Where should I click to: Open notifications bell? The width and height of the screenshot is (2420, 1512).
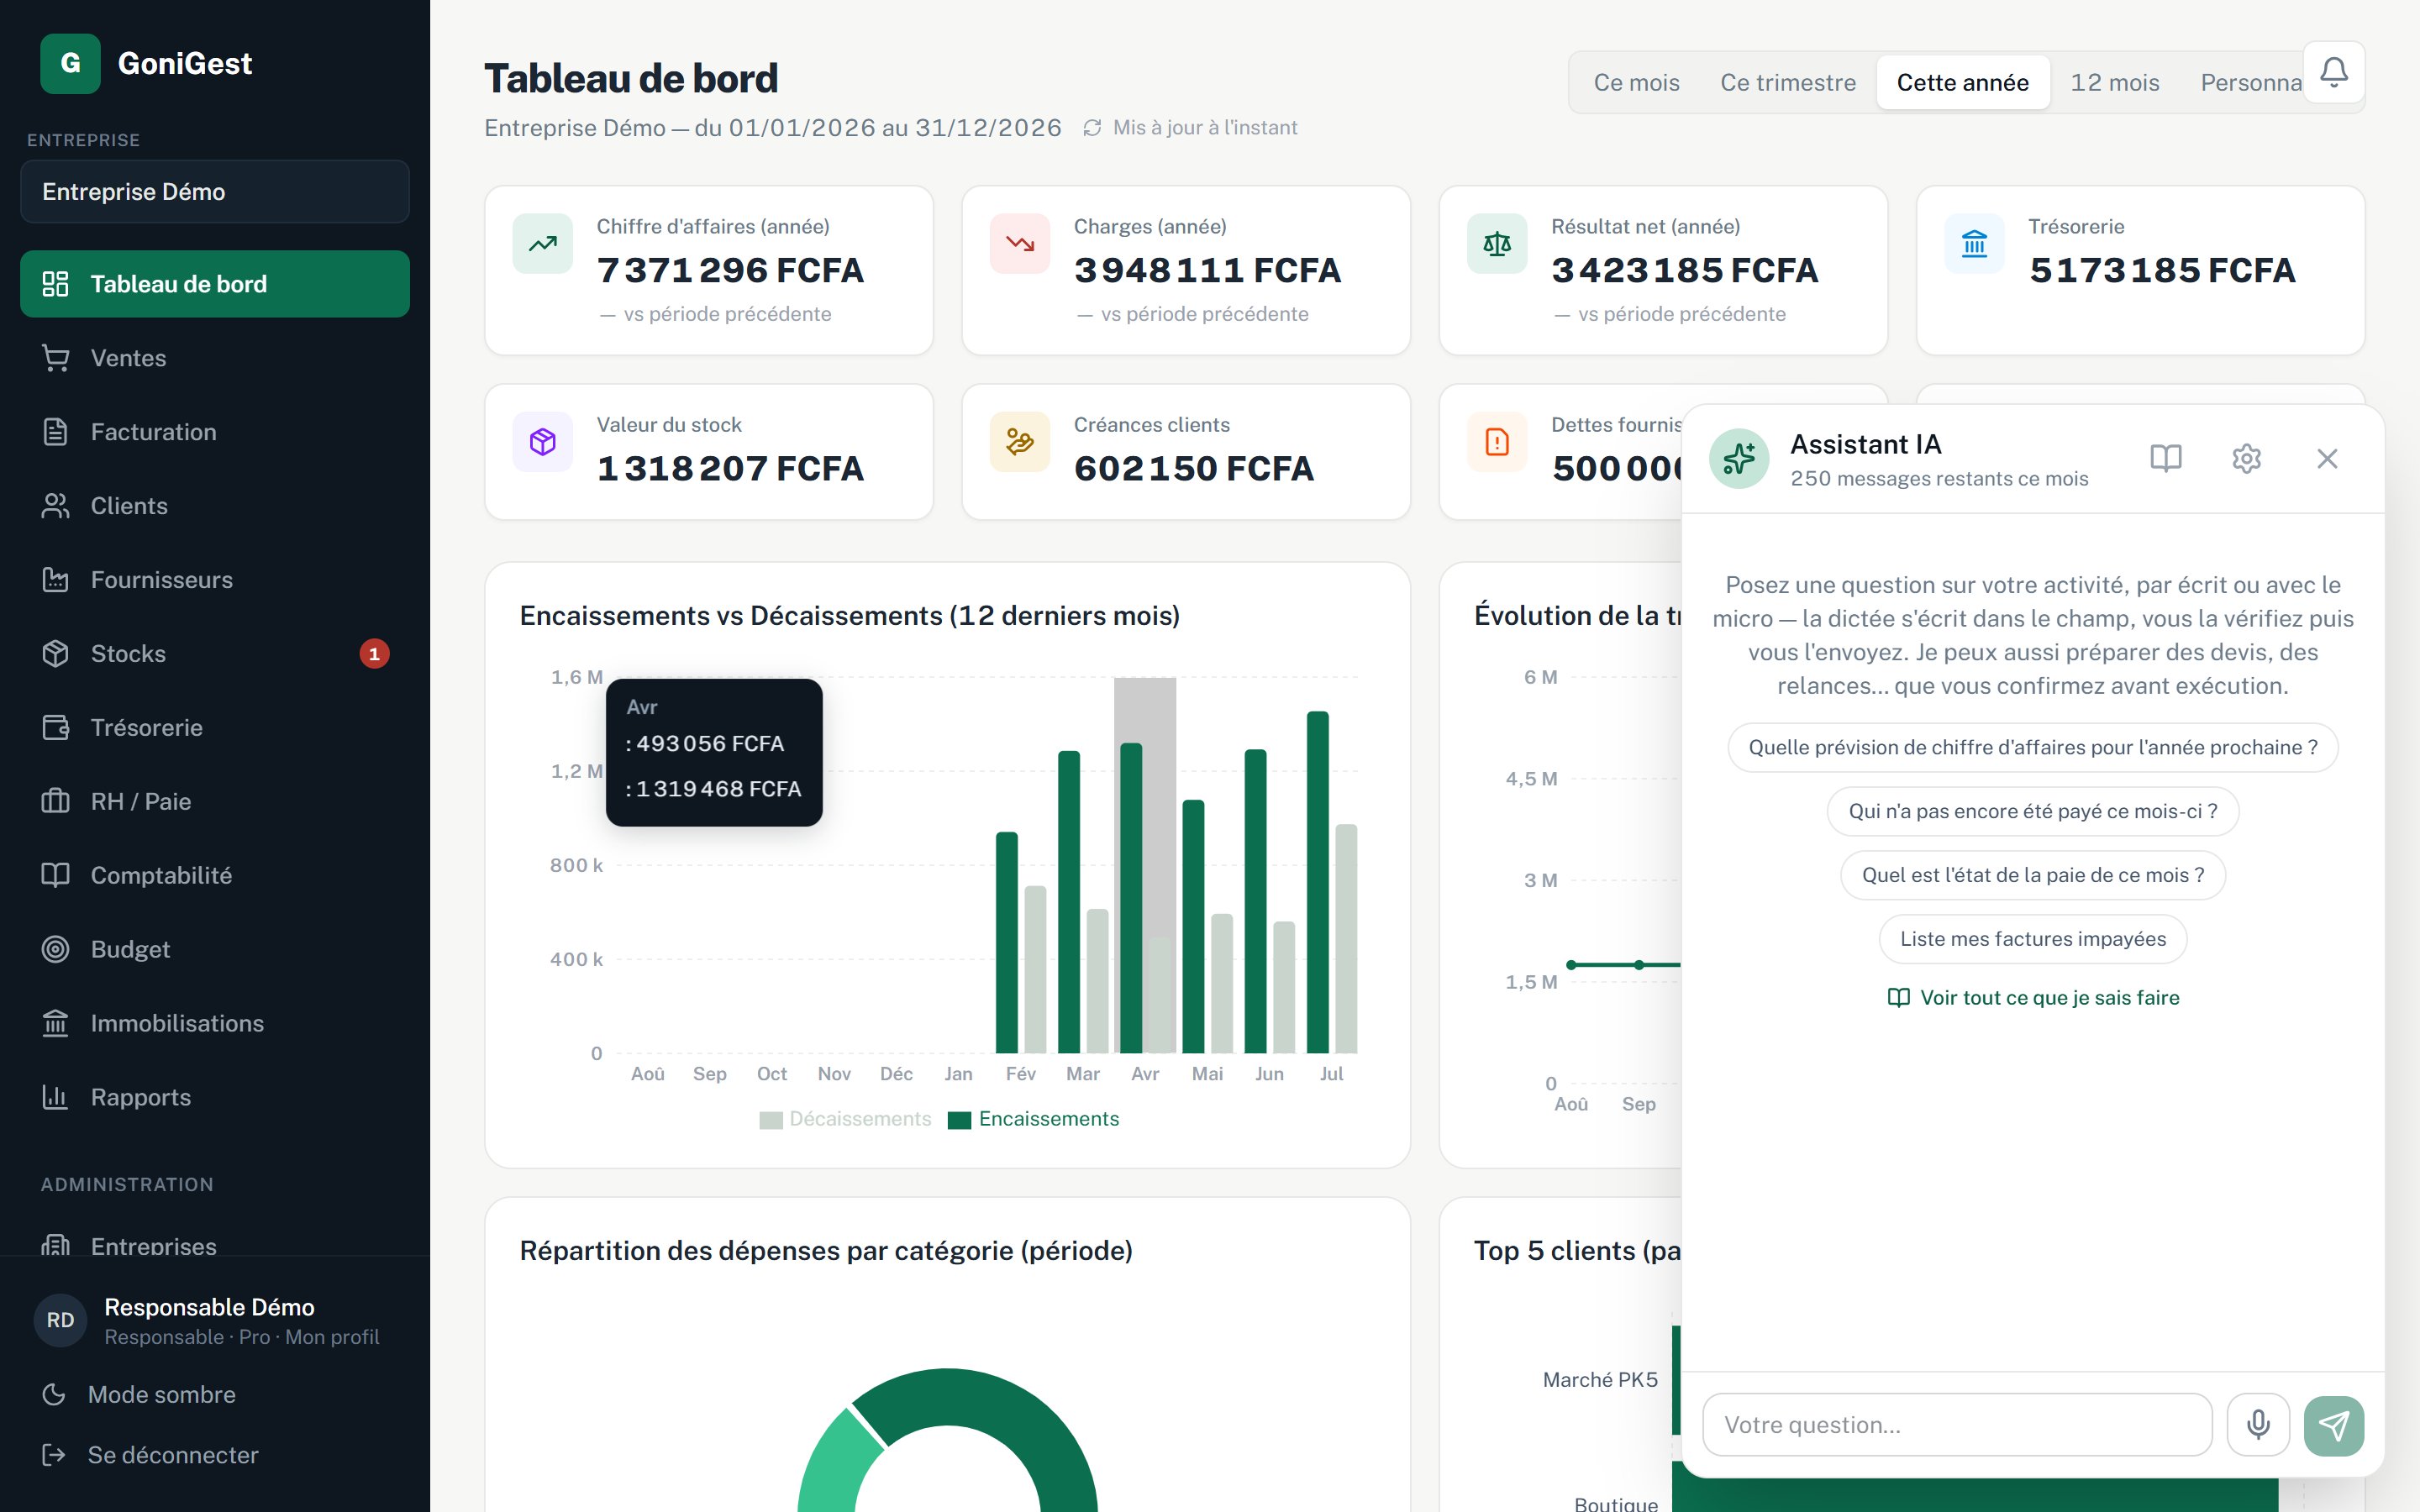click(2334, 72)
